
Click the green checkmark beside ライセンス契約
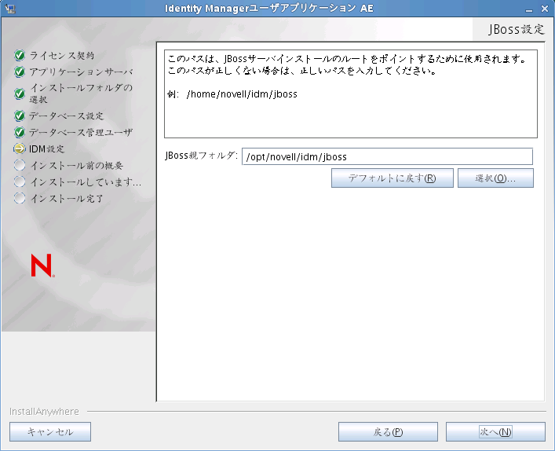pyautogui.click(x=20, y=55)
